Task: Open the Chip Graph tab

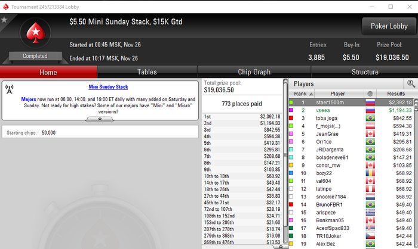Action: (254, 72)
